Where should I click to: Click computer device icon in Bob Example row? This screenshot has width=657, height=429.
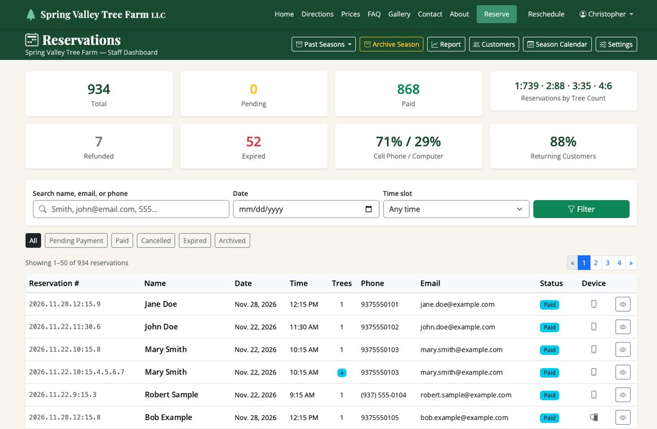[594, 417]
